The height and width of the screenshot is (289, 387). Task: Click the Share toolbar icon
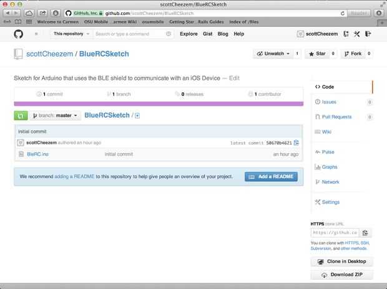[x=42, y=13]
